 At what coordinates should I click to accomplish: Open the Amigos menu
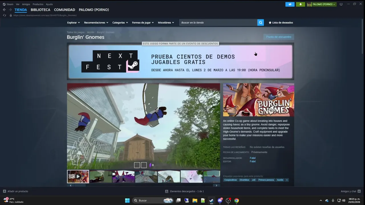pyautogui.click(x=26, y=4)
